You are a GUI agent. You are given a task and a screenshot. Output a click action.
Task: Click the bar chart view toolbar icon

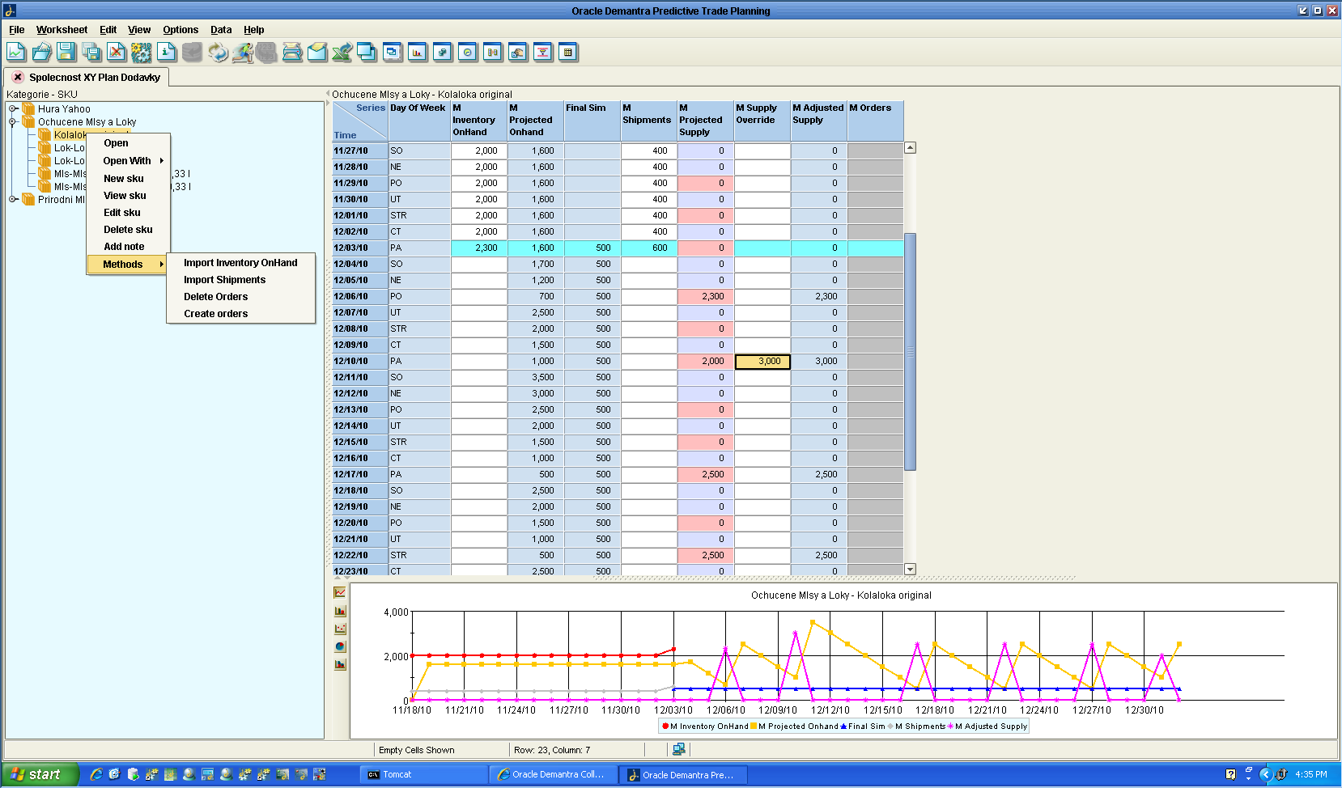click(x=418, y=53)
